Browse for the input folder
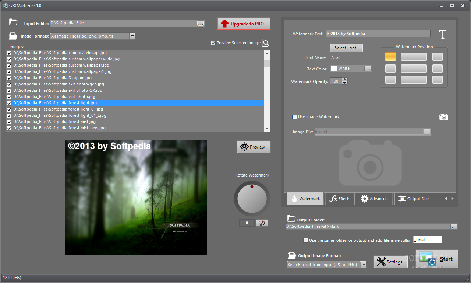 coord(201,23)
